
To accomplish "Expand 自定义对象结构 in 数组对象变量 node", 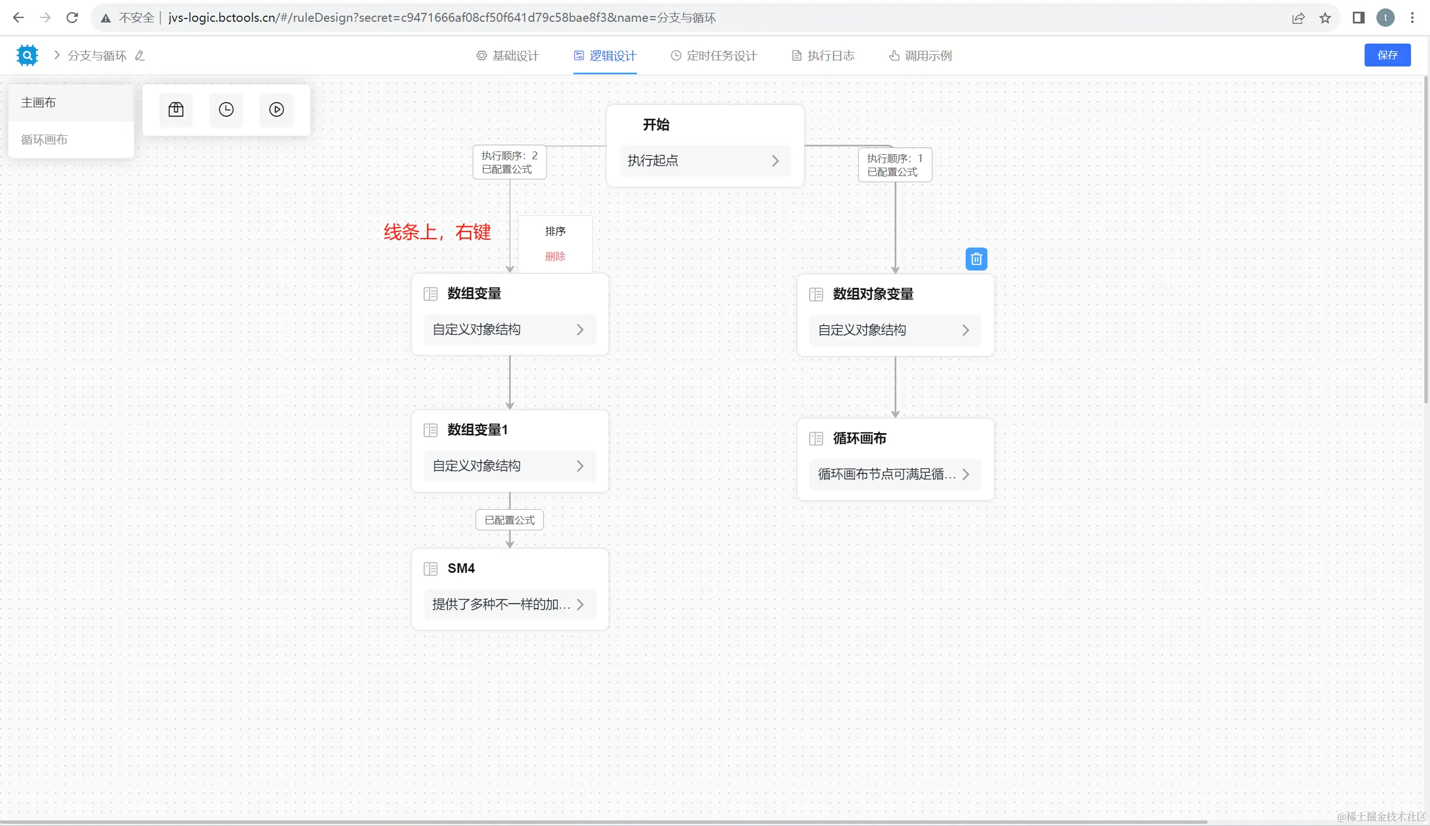I will click(966, 330).
